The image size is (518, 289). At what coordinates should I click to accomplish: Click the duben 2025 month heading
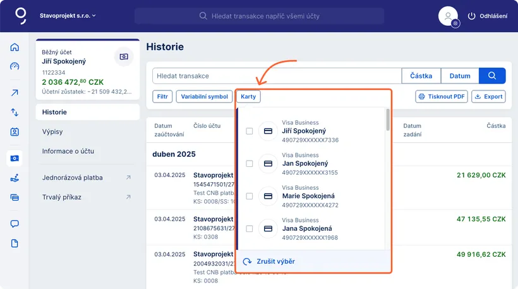click(x=174, y=154)
